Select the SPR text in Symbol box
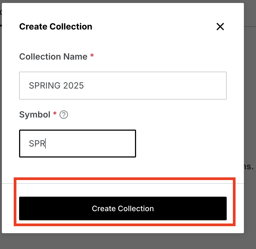 (x=37, y=144)
